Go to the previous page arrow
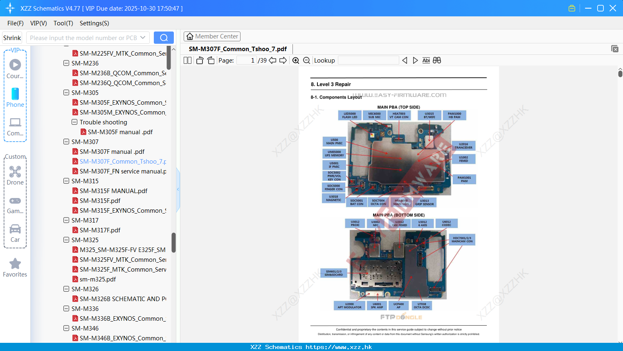The width and height of the screenshot is (623, 351). [272, 61]
